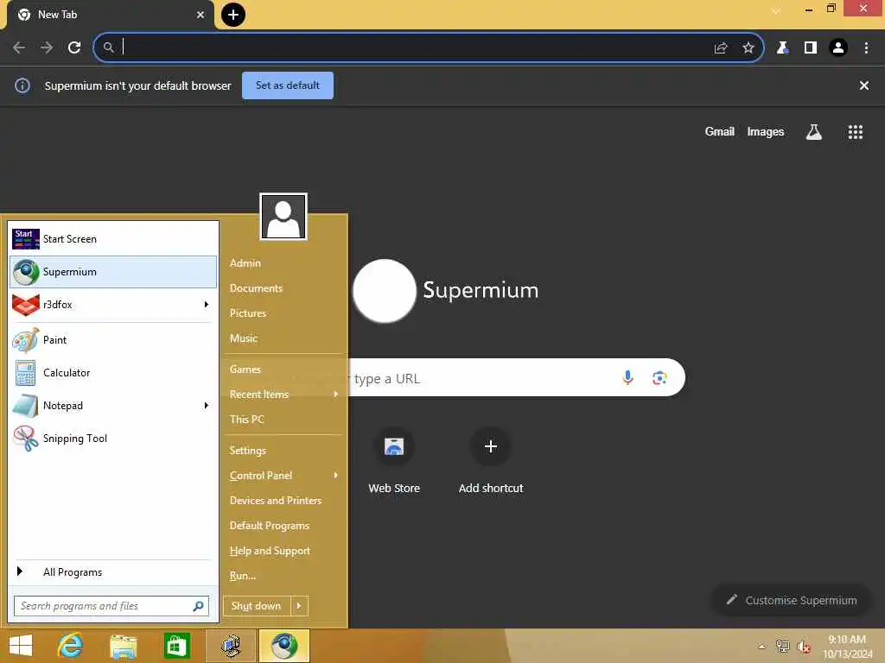Go back using the browser back arrow
885x663 pixels.
click(19, 47)
